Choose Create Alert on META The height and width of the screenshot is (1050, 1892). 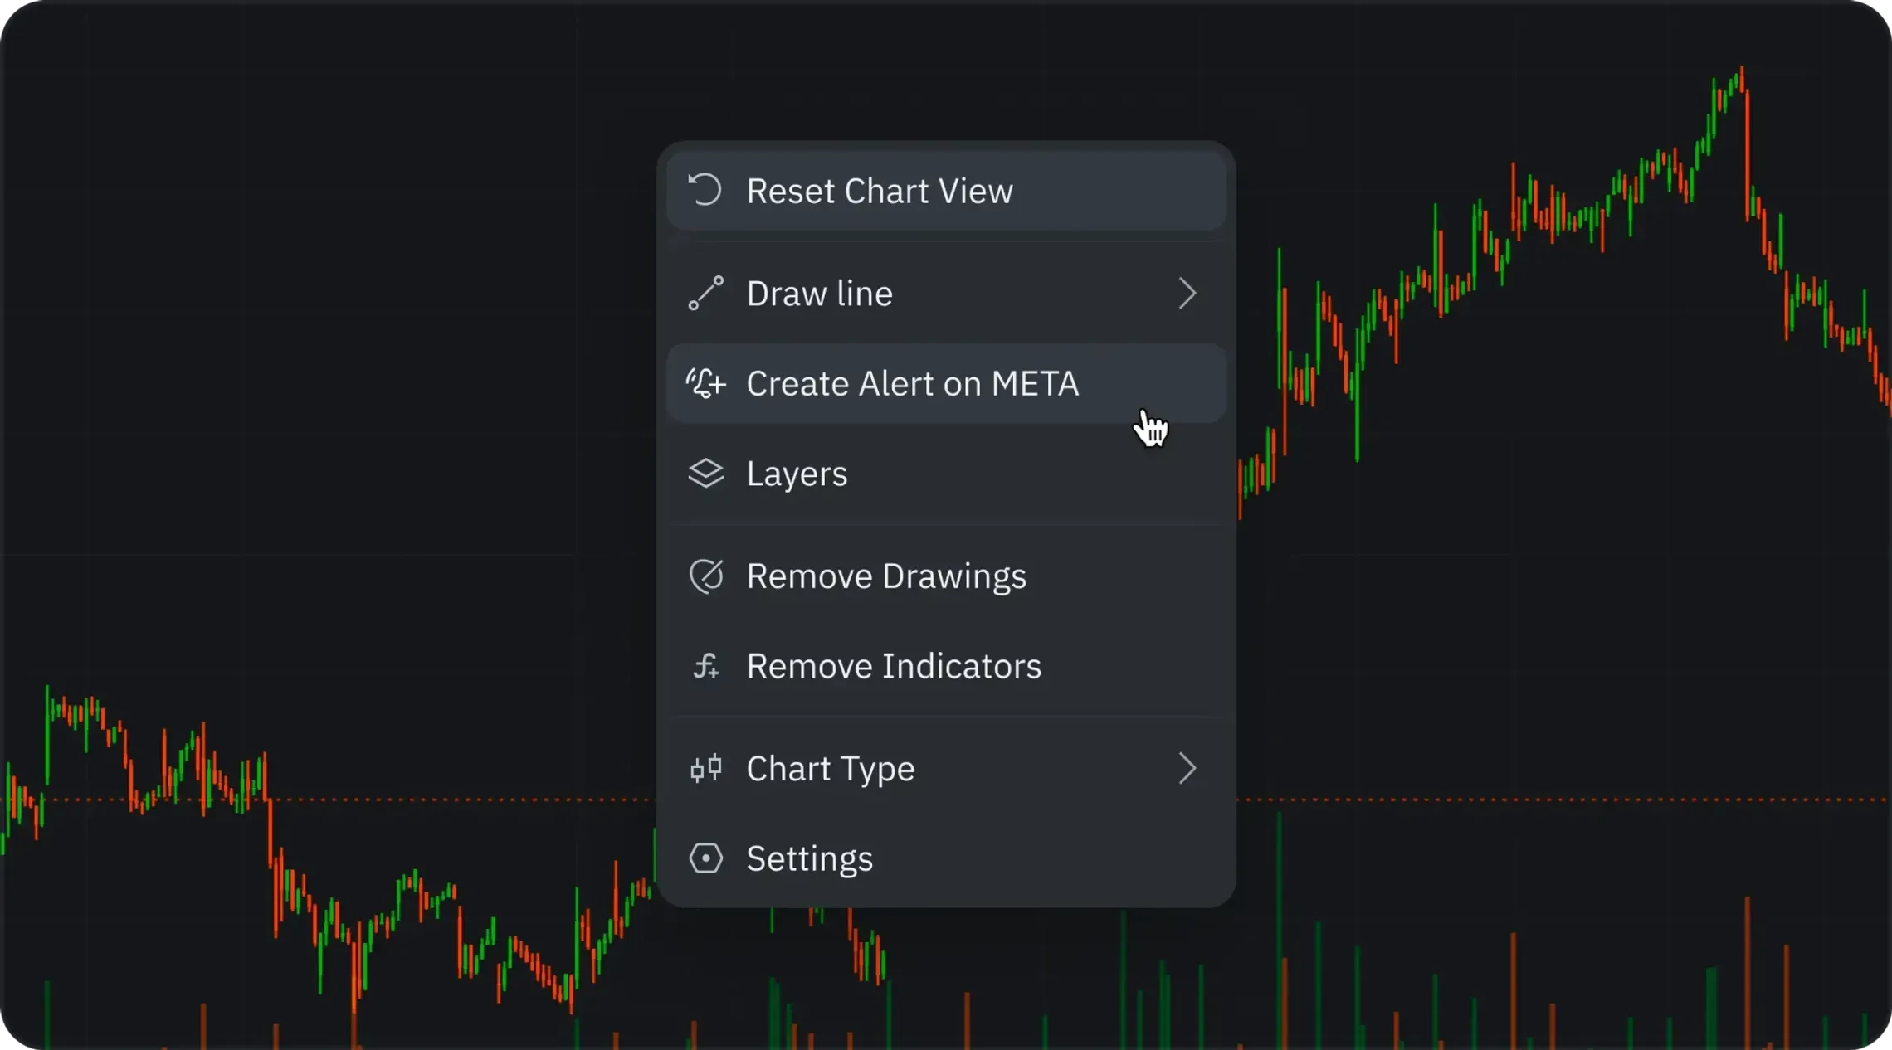[912, 384]
